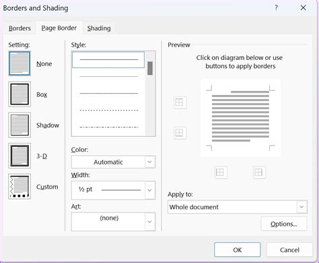Select the 3-D border setting icon

click(20, 156)
